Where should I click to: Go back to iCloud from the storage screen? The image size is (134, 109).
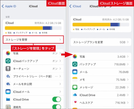[x=75, y=6]
